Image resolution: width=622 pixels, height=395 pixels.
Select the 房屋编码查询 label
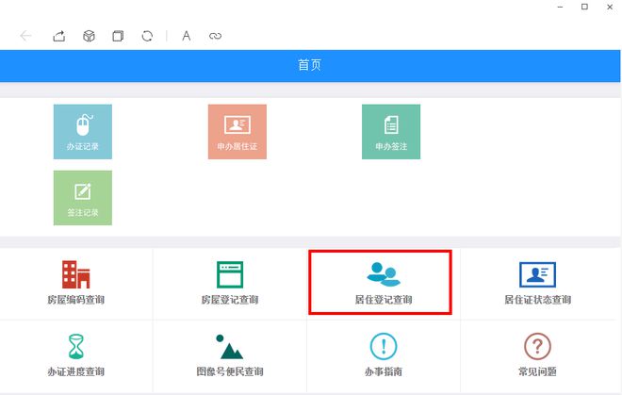75,300
